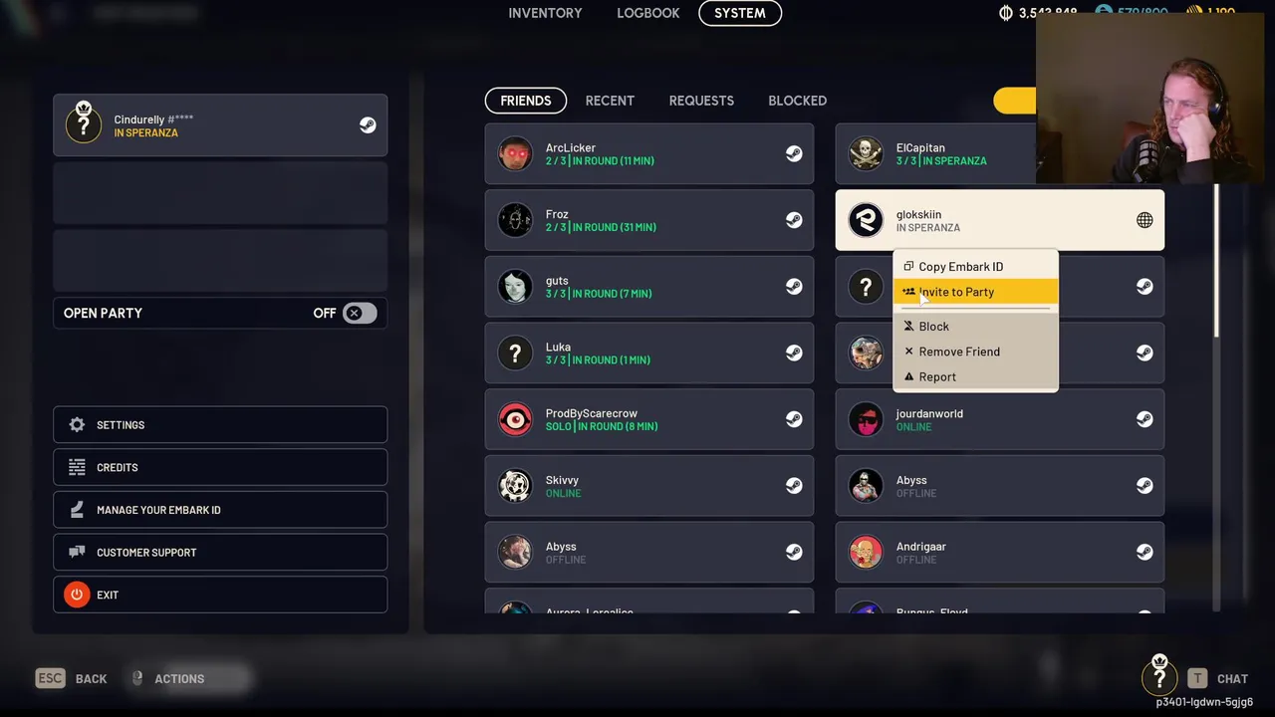This screenshot has width=1275, height=717.
Task: Click the skull avatar of ElCapitan
Action: click(866, 153)
